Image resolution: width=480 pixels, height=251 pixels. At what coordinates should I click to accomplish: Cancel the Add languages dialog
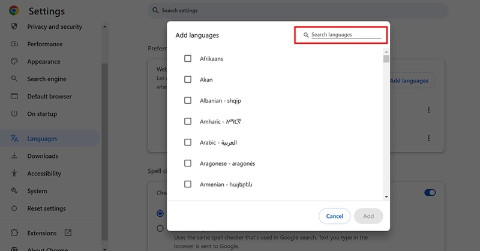pyautogui.click(x=335, y=216)
